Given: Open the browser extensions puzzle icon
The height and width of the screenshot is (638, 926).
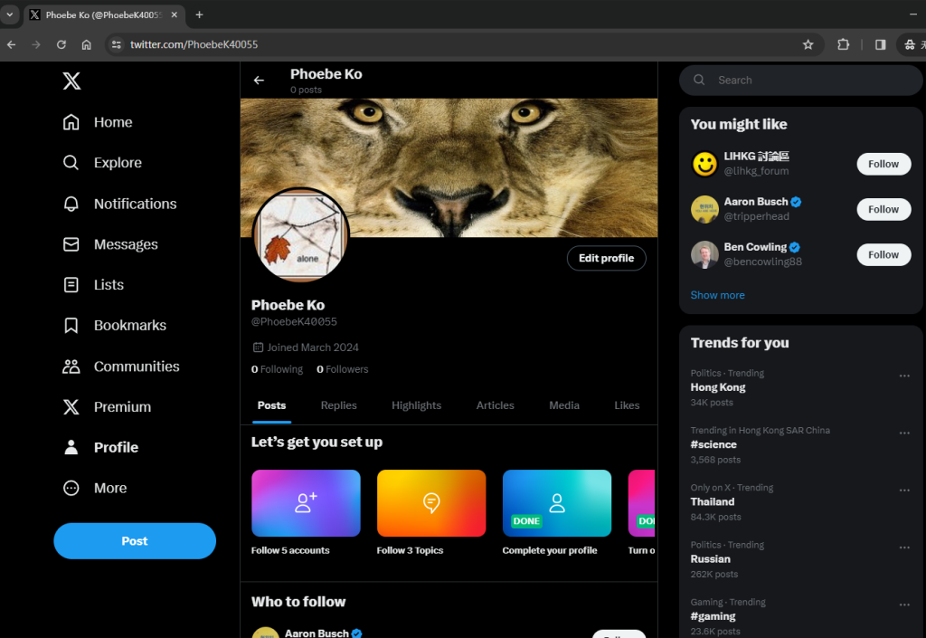Looking at the screenshot, I should click(x=843, y=44).
